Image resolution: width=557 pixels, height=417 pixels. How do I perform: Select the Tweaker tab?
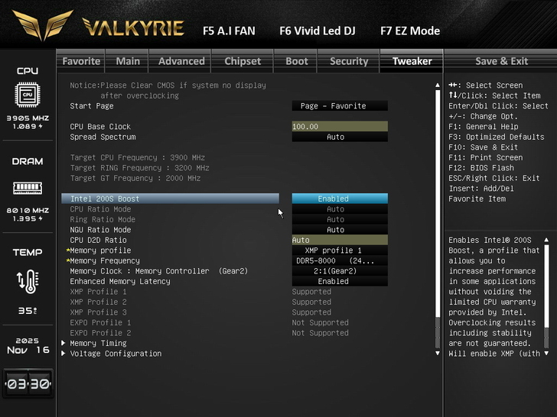point(412,61)
